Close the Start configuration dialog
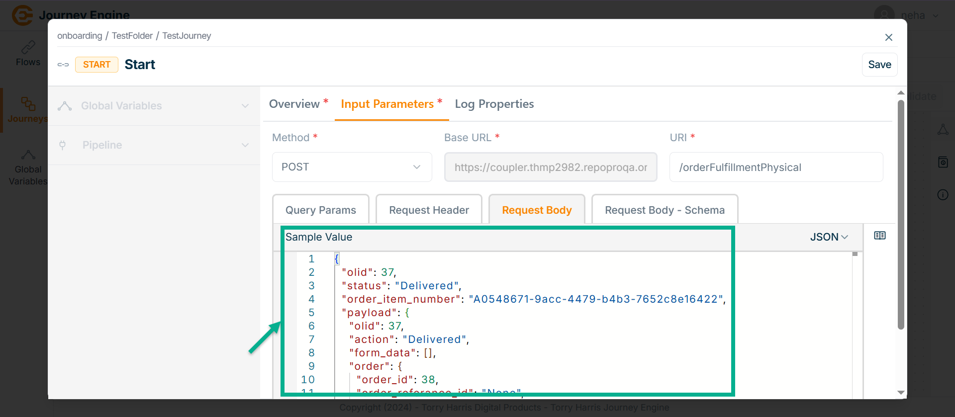This screenshot has width=955, height=417. point(888,37)
